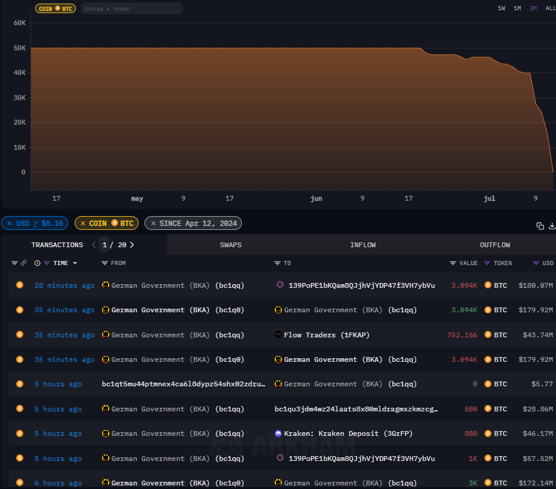This screenshot has width=556, height=489.
Task: Click bitcoin icon in the 6 hours ago row
Action: point(20,482)
